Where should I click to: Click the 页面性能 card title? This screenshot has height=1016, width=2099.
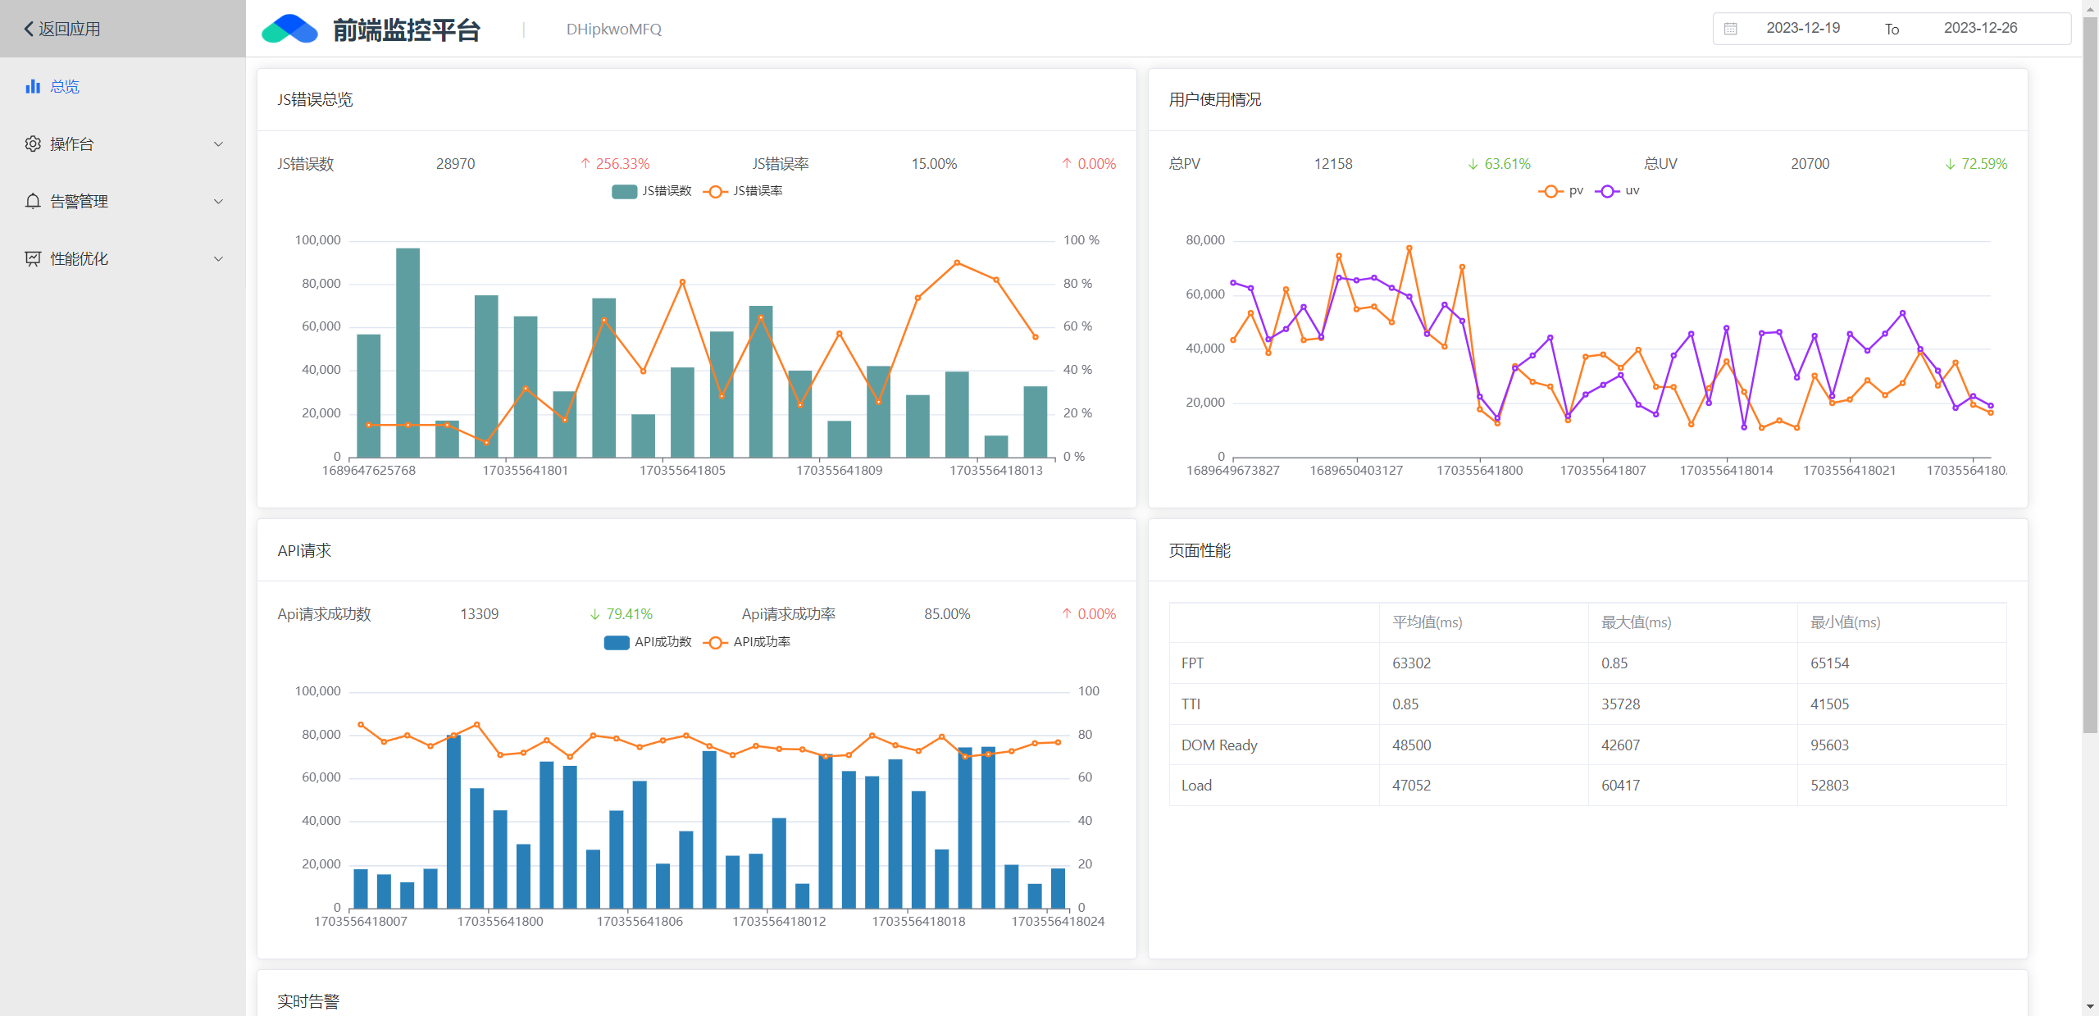click(1200, 551)
